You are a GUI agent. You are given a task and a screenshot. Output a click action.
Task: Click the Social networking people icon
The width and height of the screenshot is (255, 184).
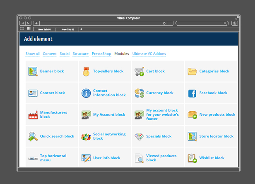coord(86,137)
